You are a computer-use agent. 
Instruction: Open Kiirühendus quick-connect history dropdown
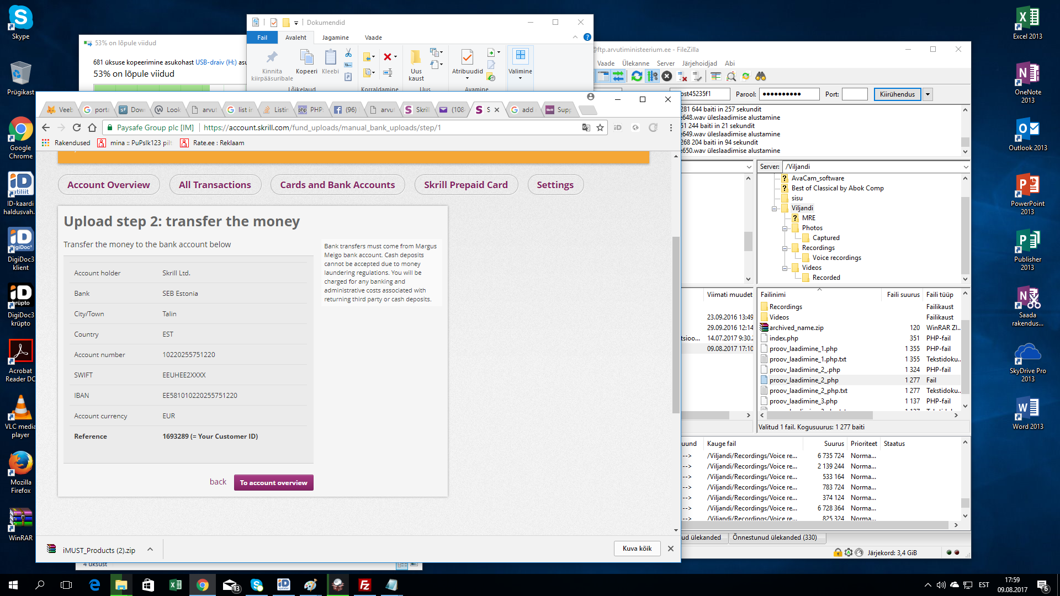[928, 94]
